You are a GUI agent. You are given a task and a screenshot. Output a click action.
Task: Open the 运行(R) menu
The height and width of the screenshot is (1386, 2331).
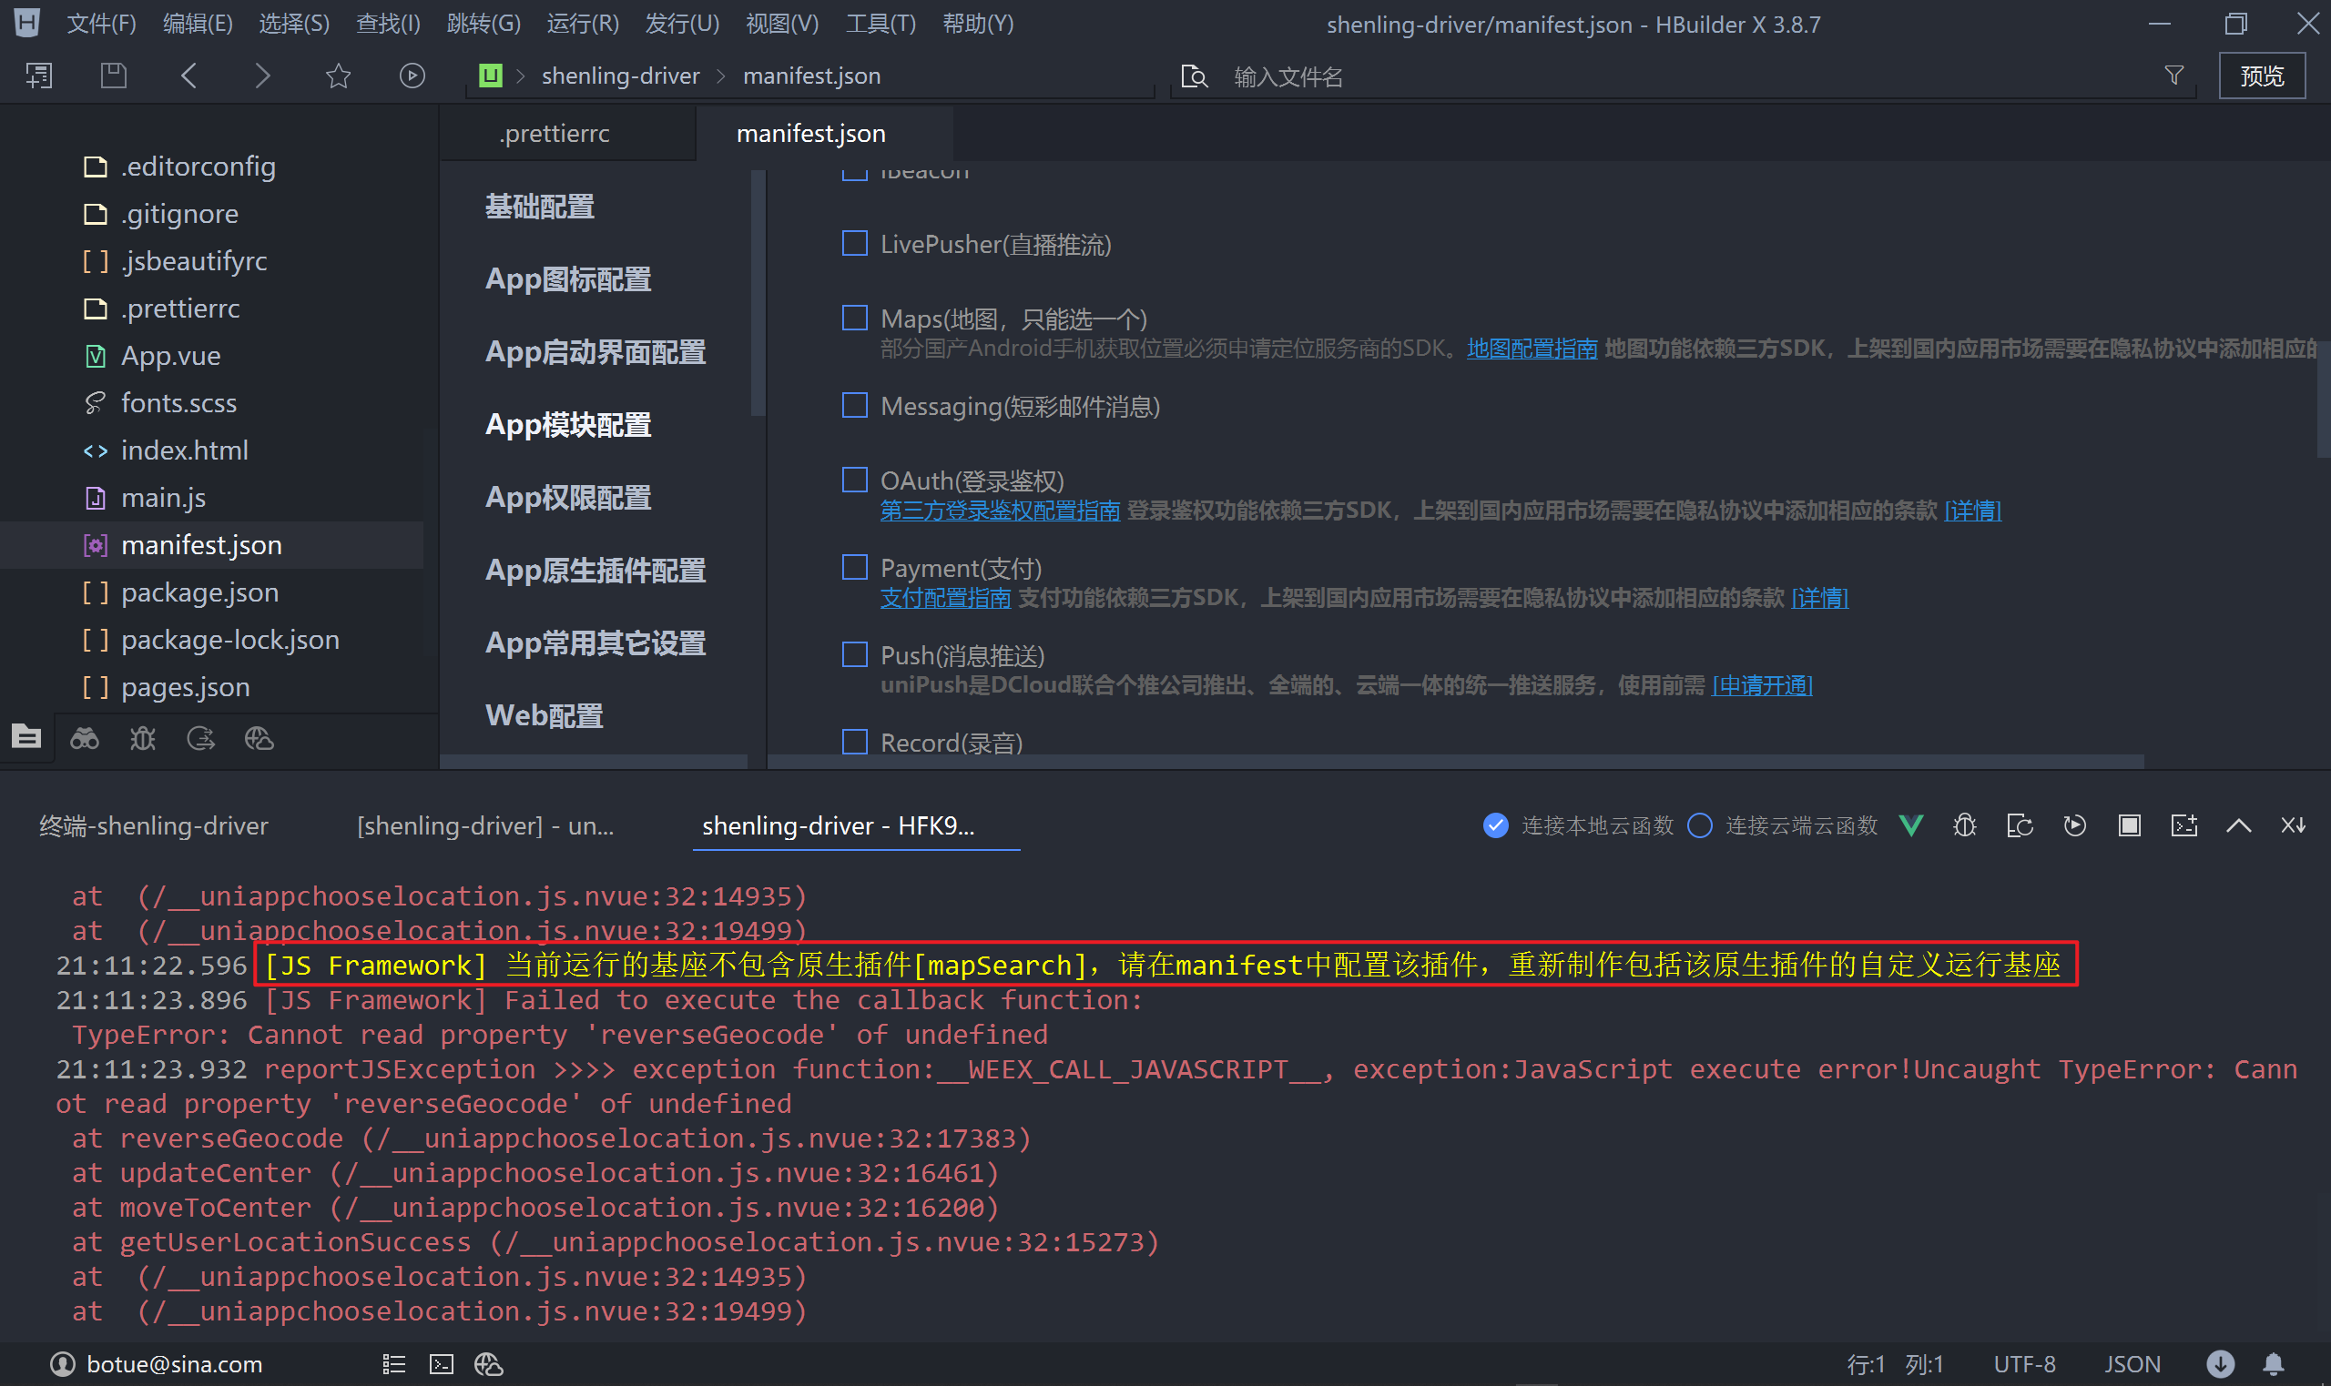point(583,24)
